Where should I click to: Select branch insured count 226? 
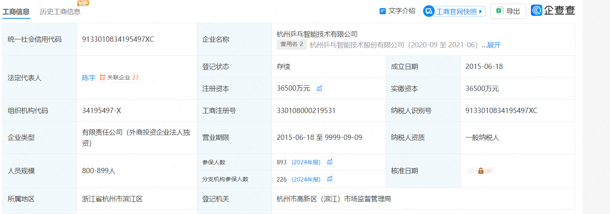(x=282, y=179)
